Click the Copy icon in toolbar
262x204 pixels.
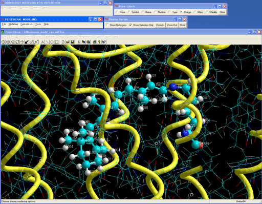[83, 42]
